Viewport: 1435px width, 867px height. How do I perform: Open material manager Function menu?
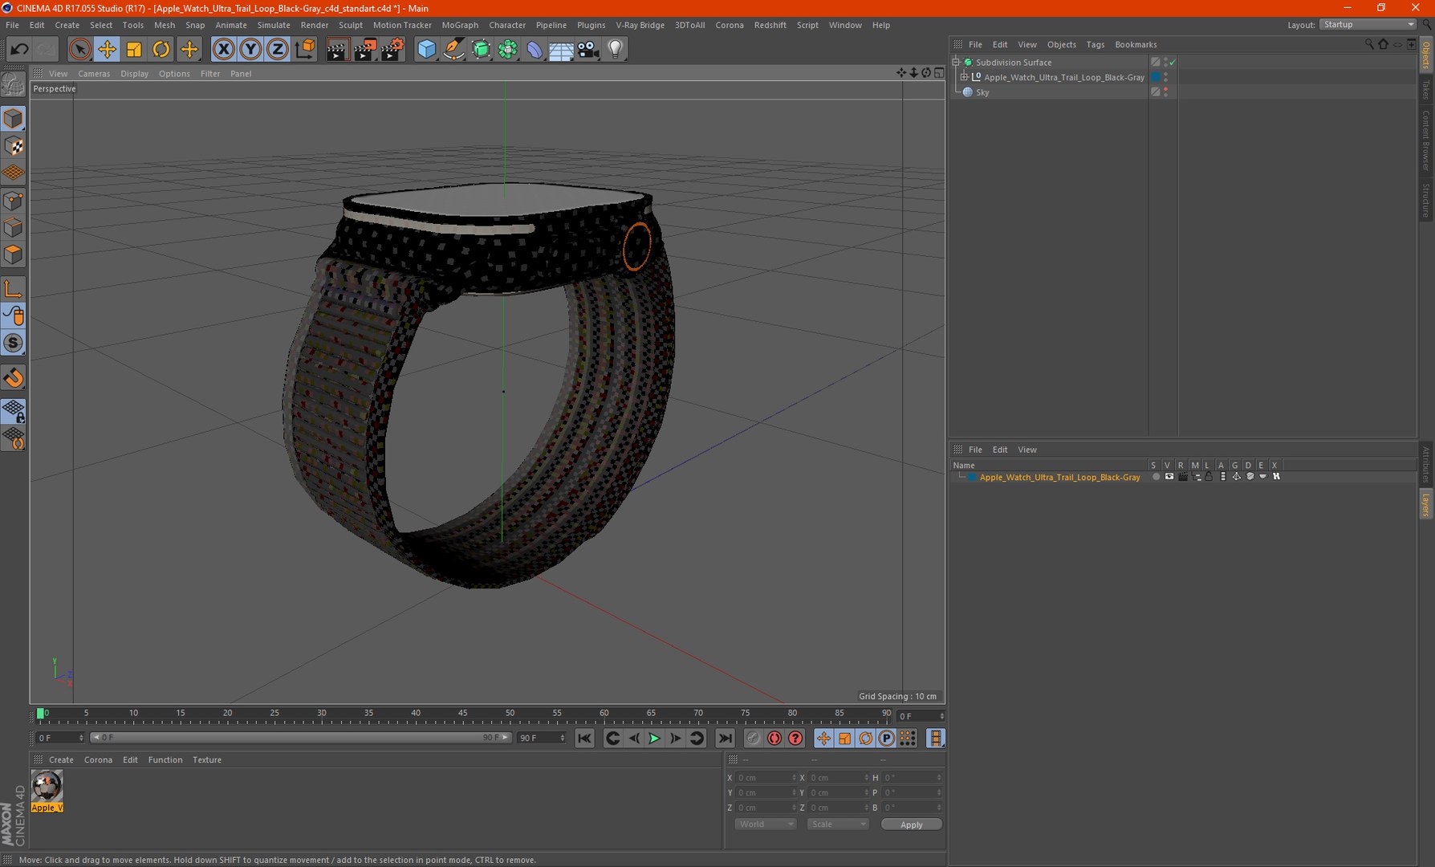[165, 760]
